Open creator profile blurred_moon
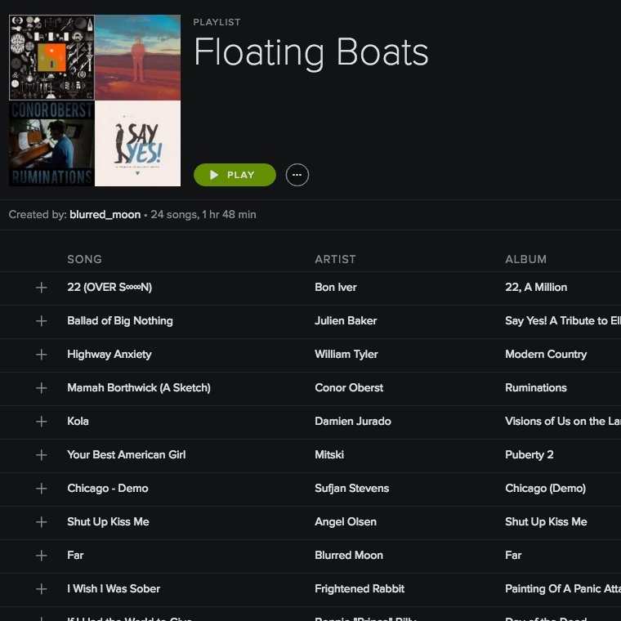This screenshot has width=621, height=621. pos(105,215)
